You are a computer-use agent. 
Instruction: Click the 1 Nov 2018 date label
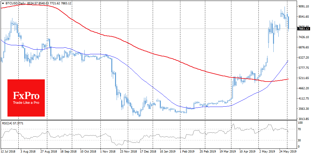pyautogui.click(x=108, y=152)
